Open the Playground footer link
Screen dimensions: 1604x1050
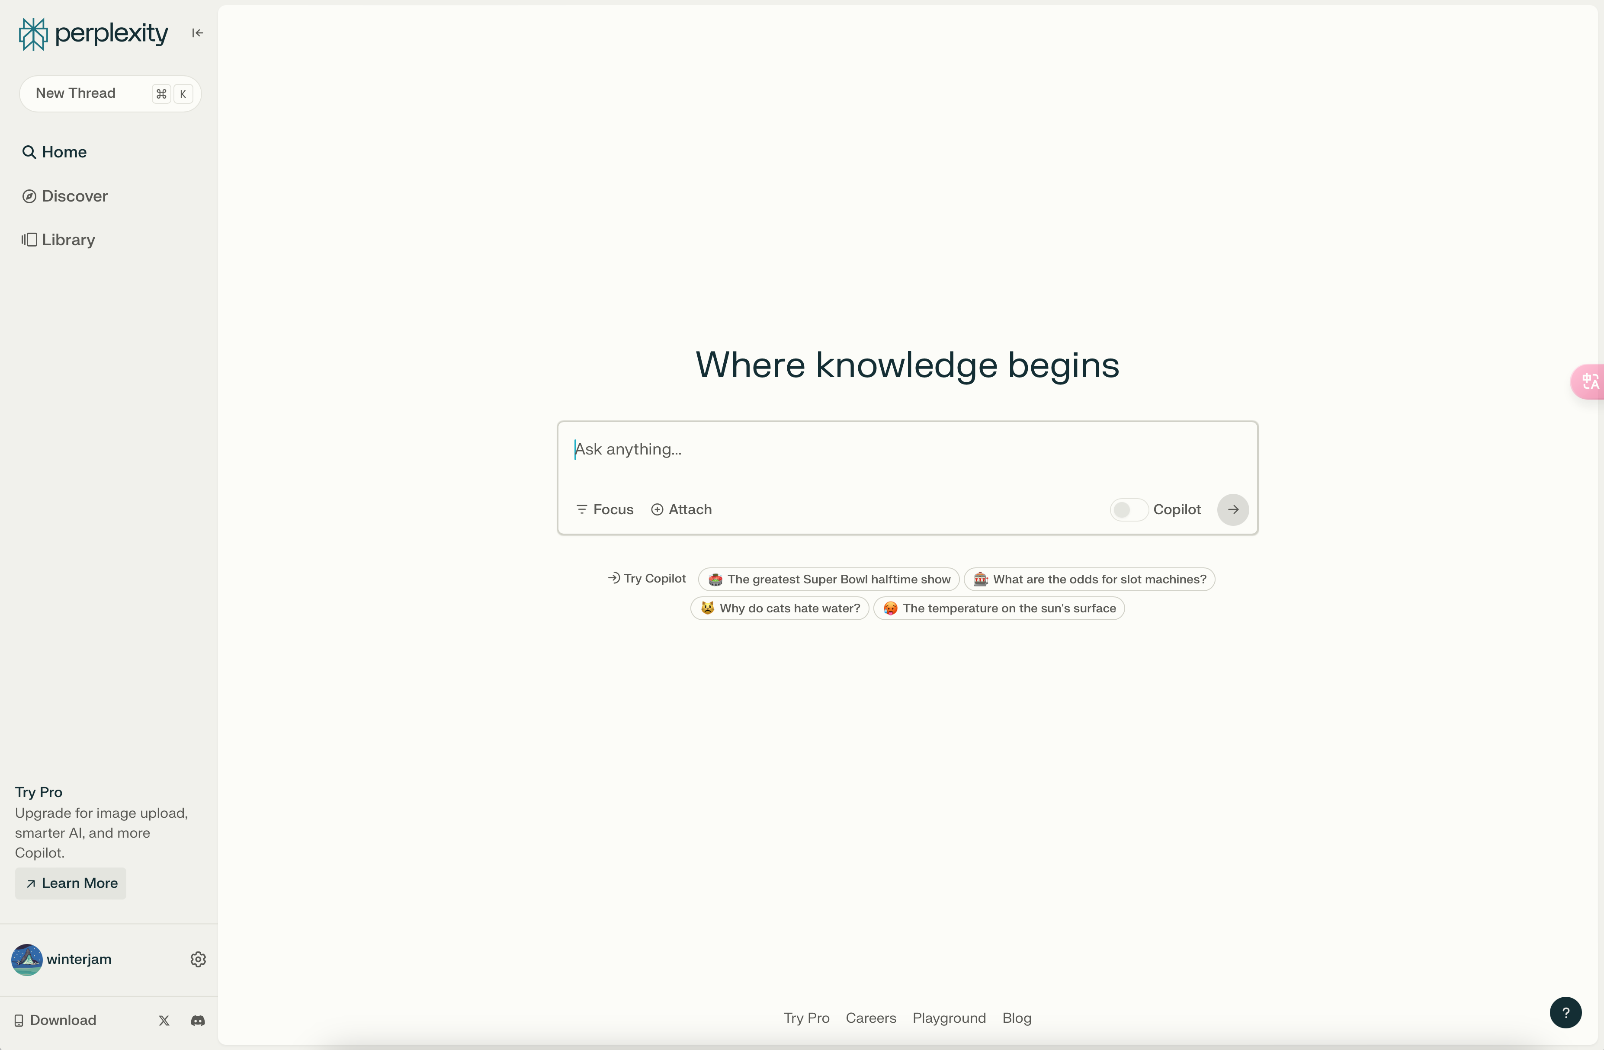tap(949, 1018)
